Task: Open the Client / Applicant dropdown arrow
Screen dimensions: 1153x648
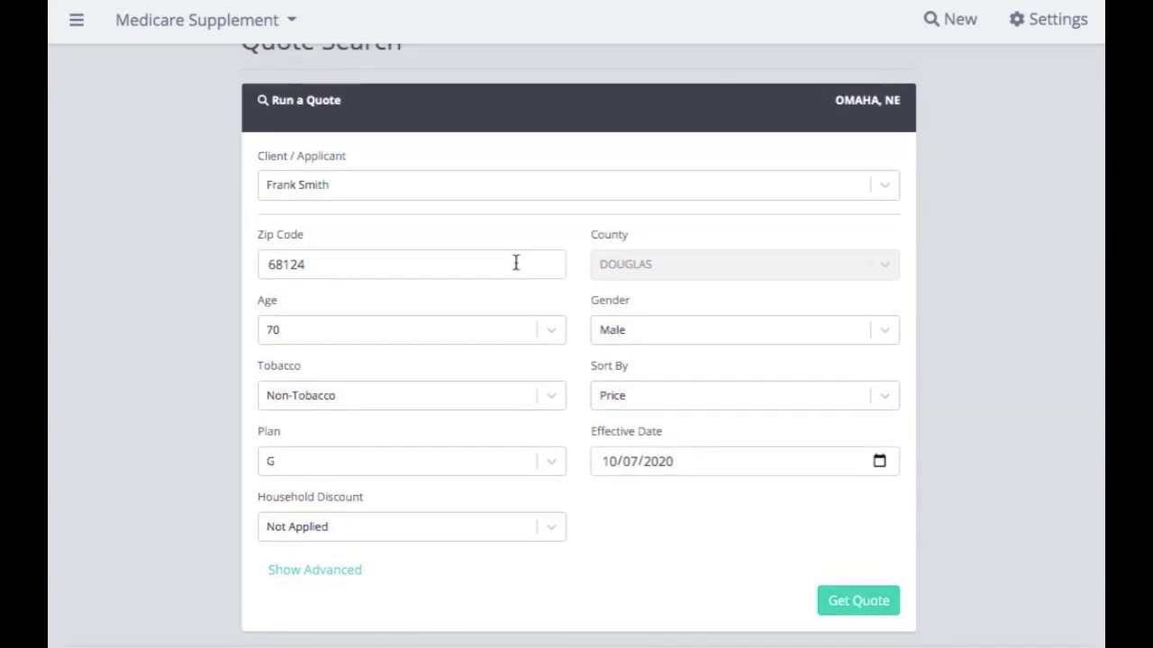Action: 885,184
